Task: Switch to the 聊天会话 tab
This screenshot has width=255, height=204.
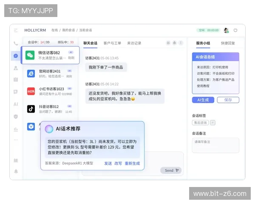Action: point(90,43)
